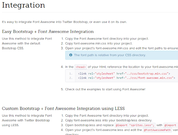Viewport: 178px width, 135px height.
Task: Click step 2 "Copy font-awesome.min.css into your project"
Action: pyautogui.click(x=99, y=43)
